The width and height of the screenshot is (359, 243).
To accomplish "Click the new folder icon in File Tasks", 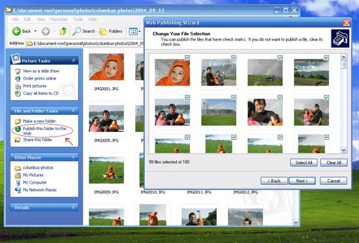I will pyautogui.click(x=18, y=121).
